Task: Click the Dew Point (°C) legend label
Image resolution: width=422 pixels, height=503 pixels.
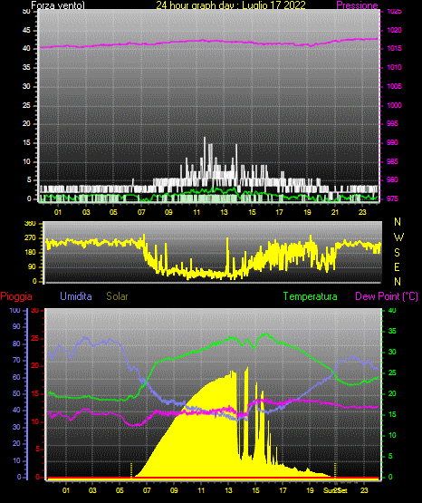Action: click(387, 296)
